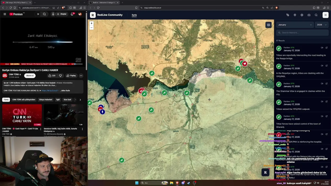The width and height of the screenshot is (331, 186).
Task: Select the Size özel chip
Action: pyautogui.click(x=67, y=99)
